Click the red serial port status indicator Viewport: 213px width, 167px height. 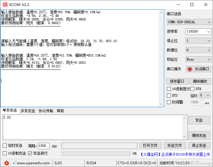[x=190, y=69]
